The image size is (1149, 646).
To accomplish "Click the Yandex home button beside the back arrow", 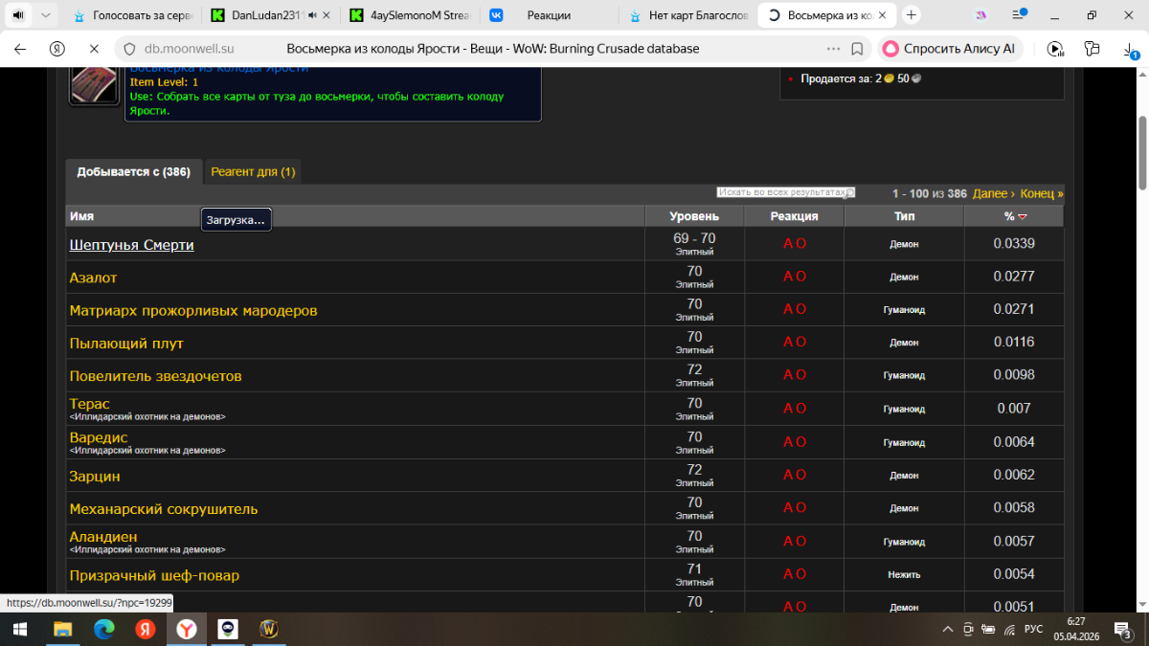I will click(56, 49).
